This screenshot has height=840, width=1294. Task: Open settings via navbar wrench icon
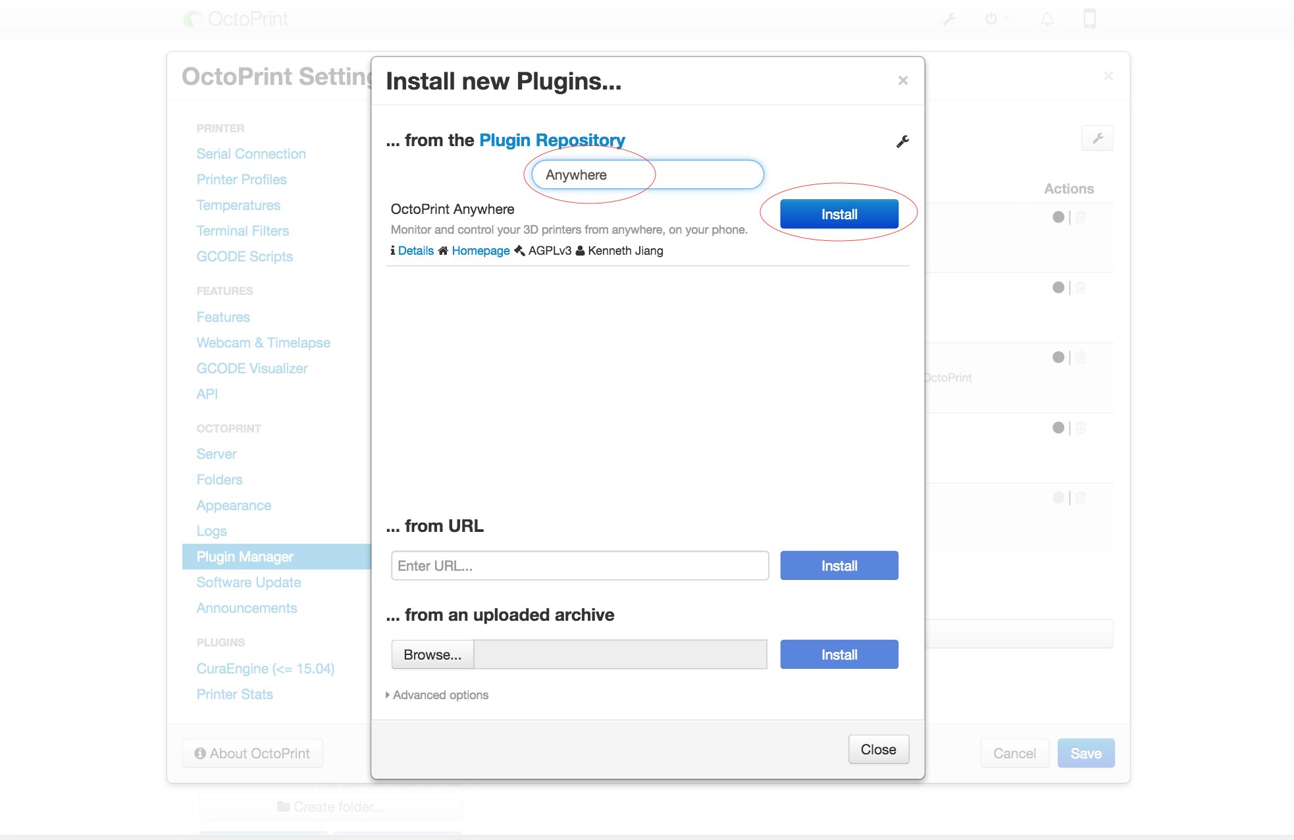949,19
